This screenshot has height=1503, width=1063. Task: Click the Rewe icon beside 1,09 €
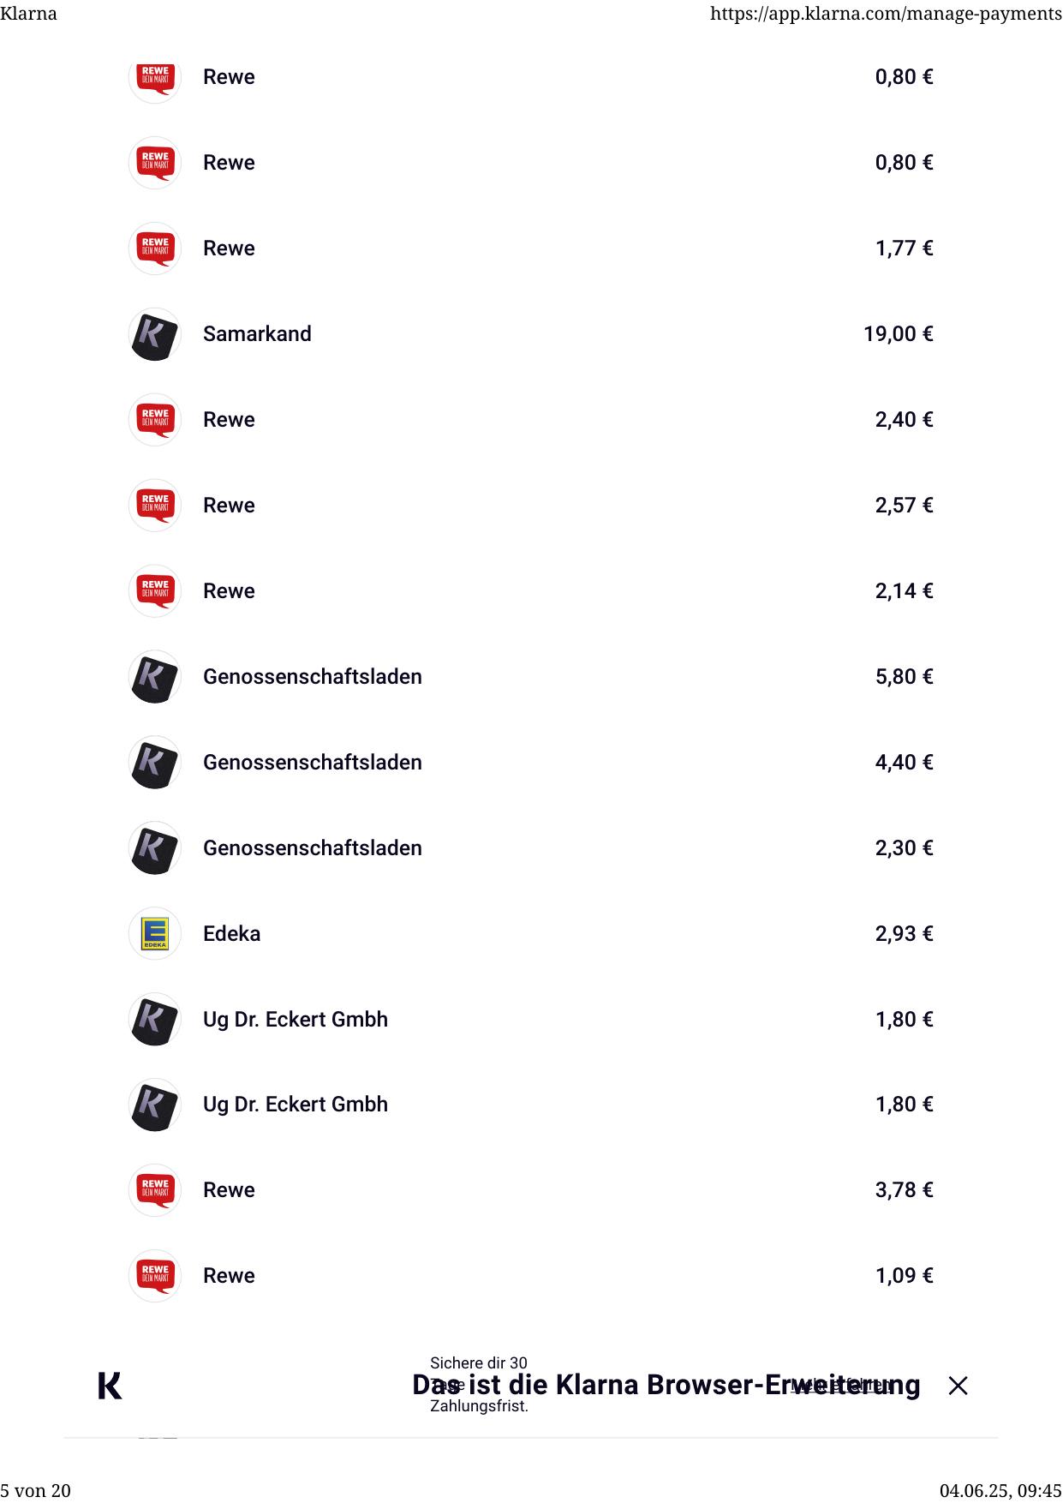(154, 1275)
